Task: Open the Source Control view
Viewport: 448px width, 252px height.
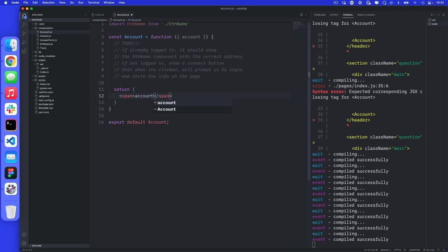Action: click(x=24, y=34)
